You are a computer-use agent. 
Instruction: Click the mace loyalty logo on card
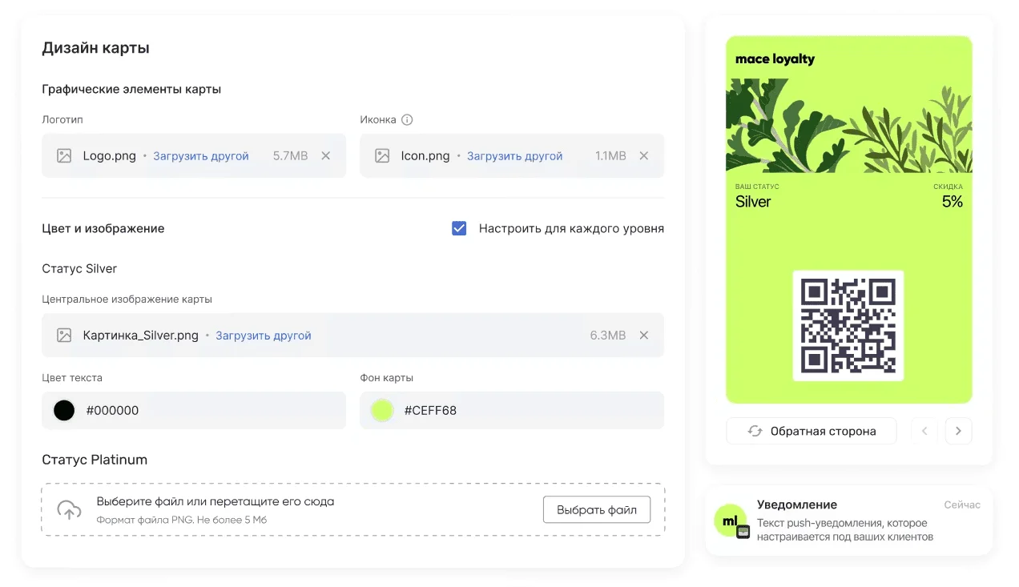point(775,59)
